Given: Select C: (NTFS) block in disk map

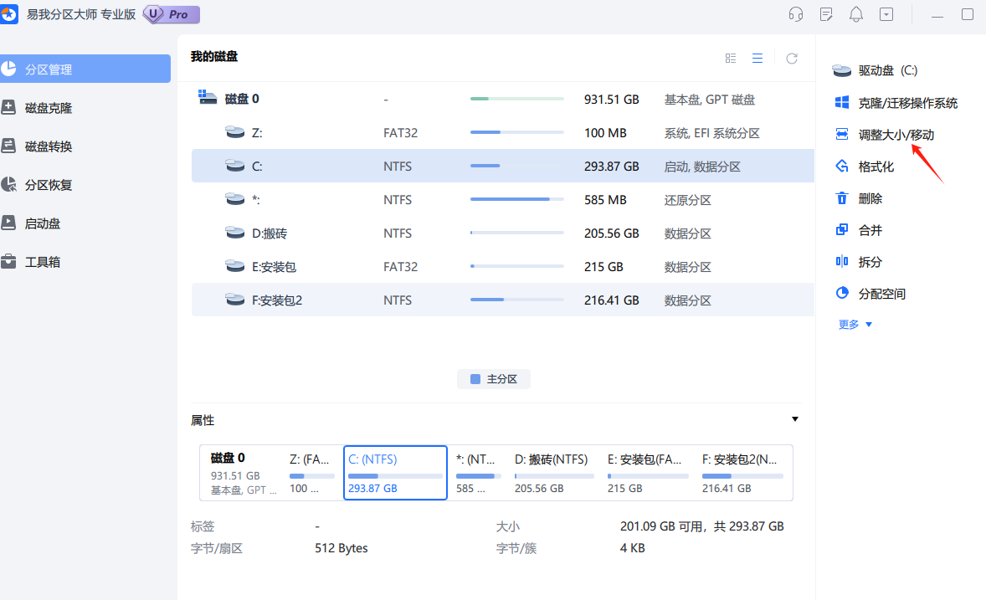Looking at the screenshot, I should (396, 473).
